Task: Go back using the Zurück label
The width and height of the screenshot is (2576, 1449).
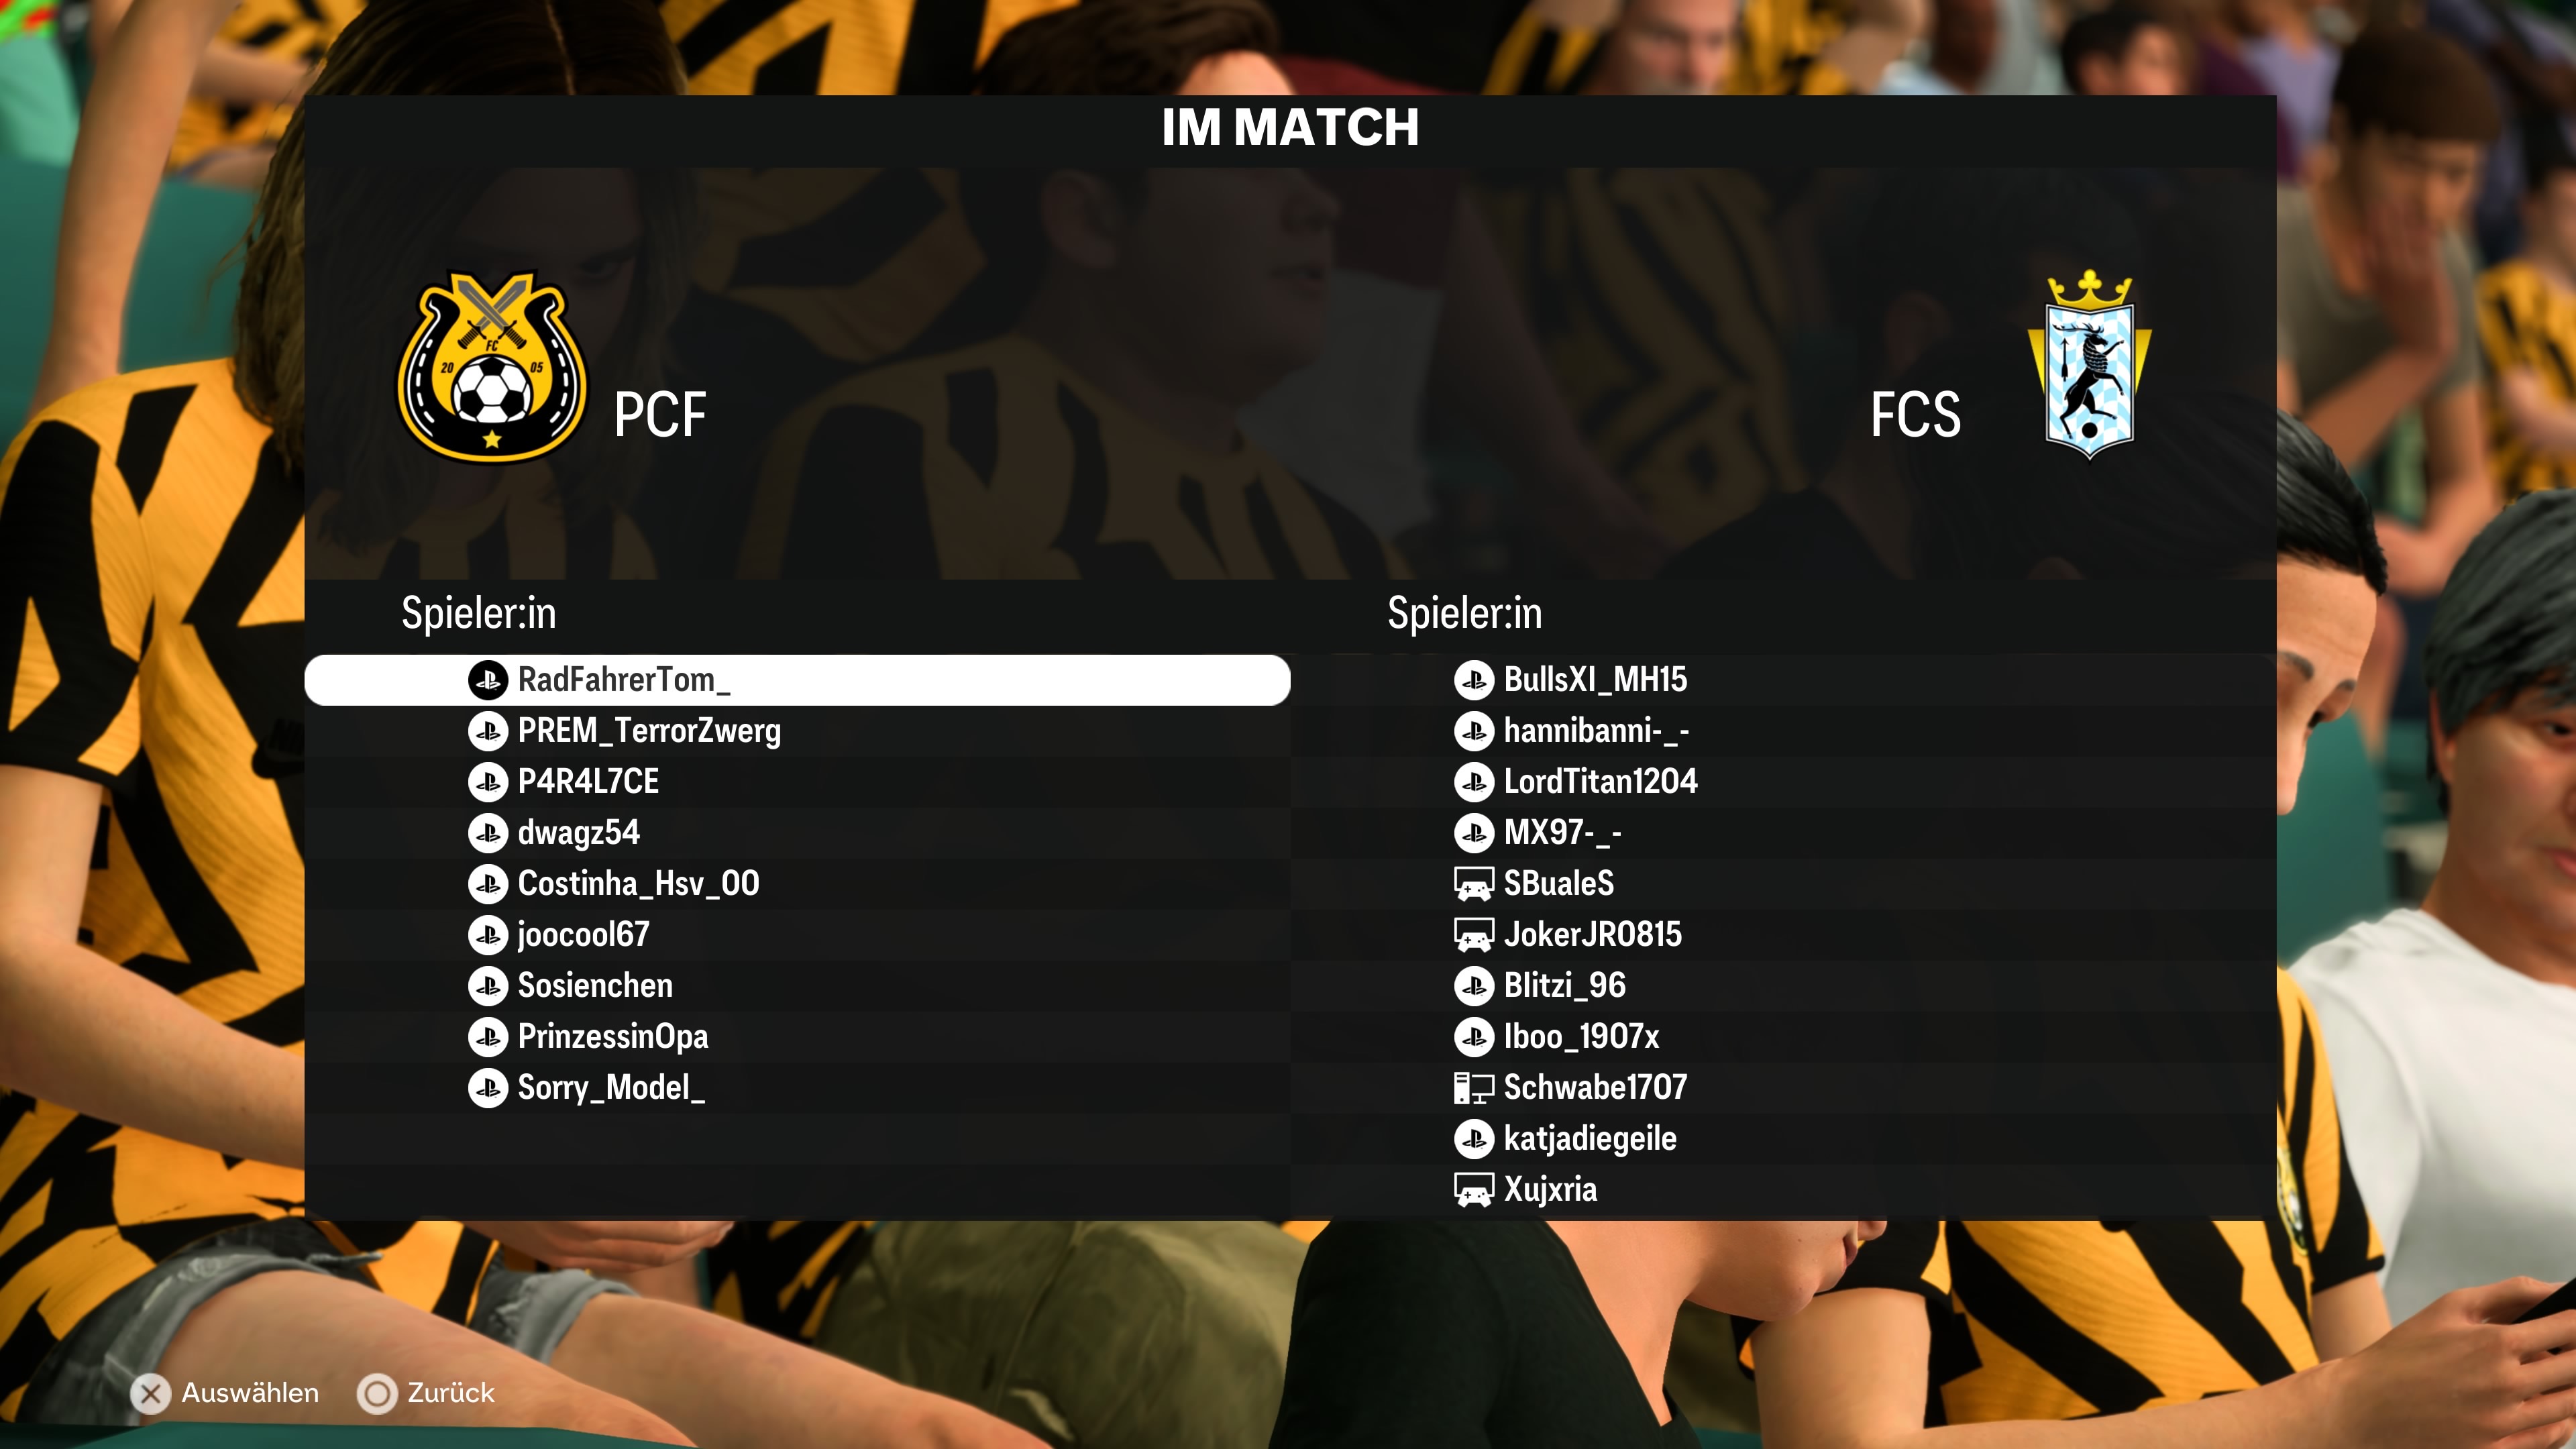Action: click(x=451, y=1393)
